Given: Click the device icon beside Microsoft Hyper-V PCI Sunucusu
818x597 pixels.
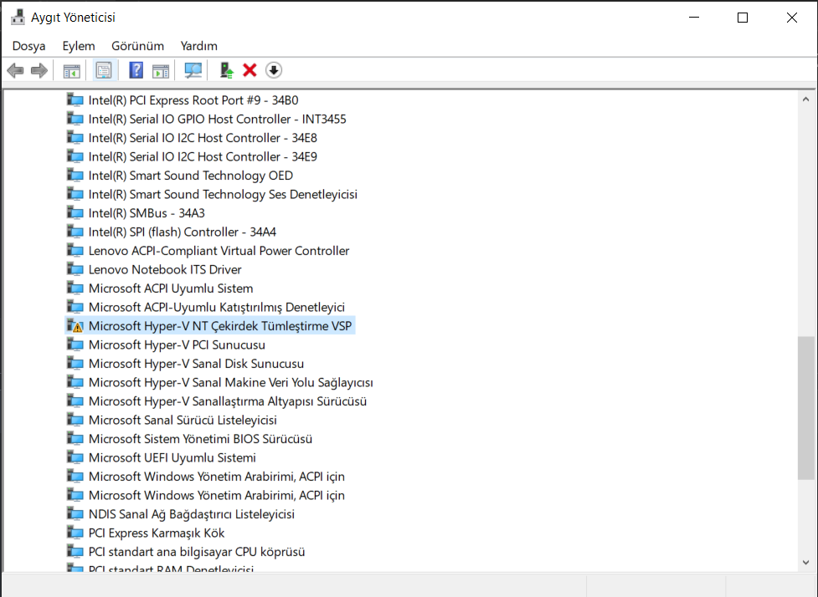Looking at the screenshot, I should click(75, 344).
